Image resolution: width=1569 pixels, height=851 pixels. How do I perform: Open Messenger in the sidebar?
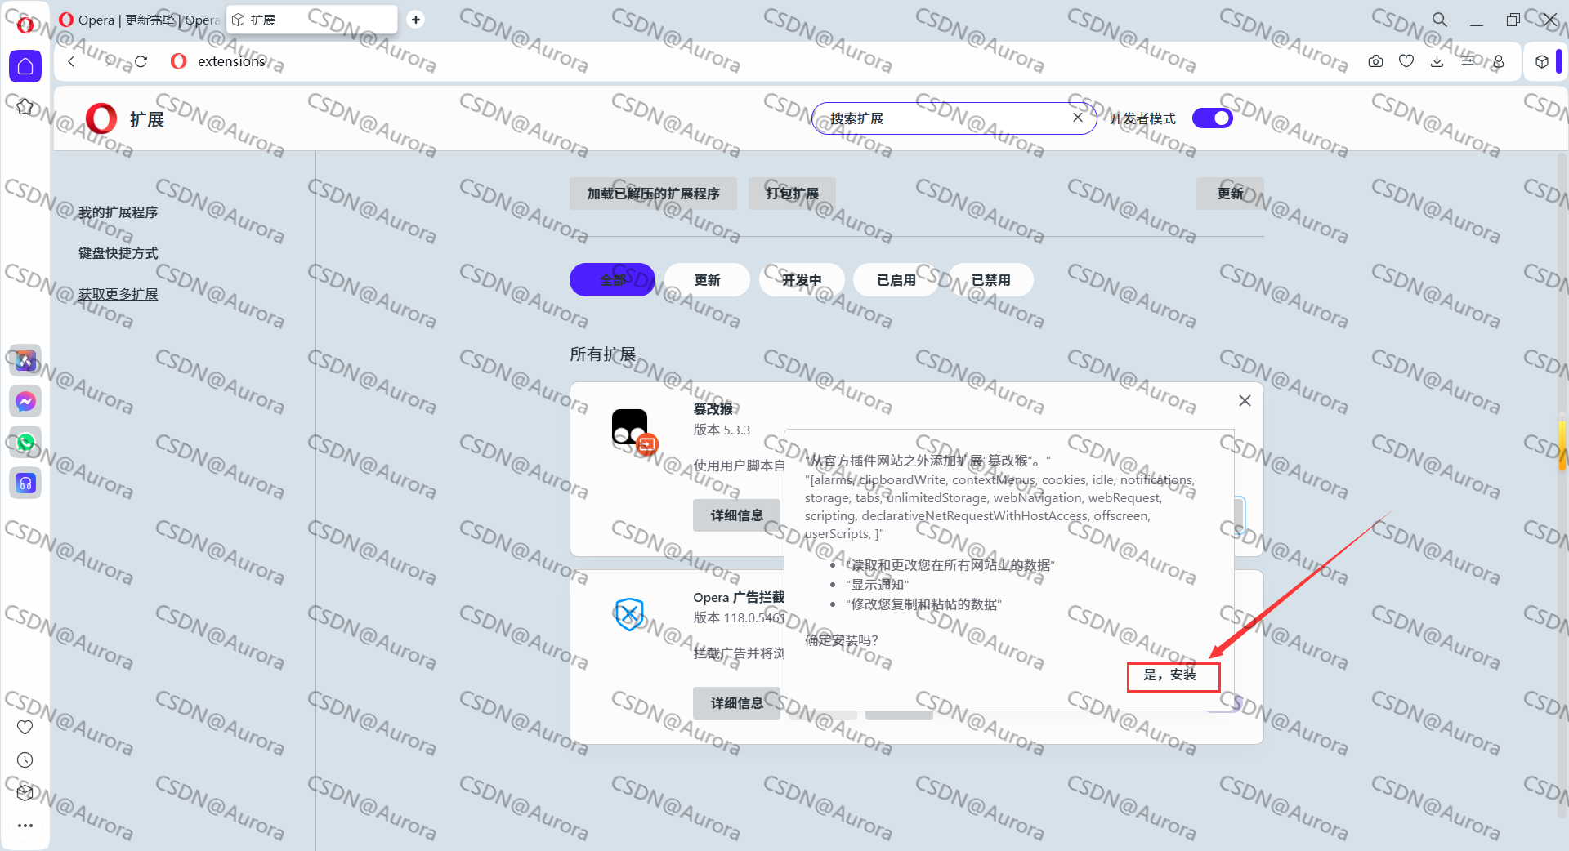tap(25, 401)
